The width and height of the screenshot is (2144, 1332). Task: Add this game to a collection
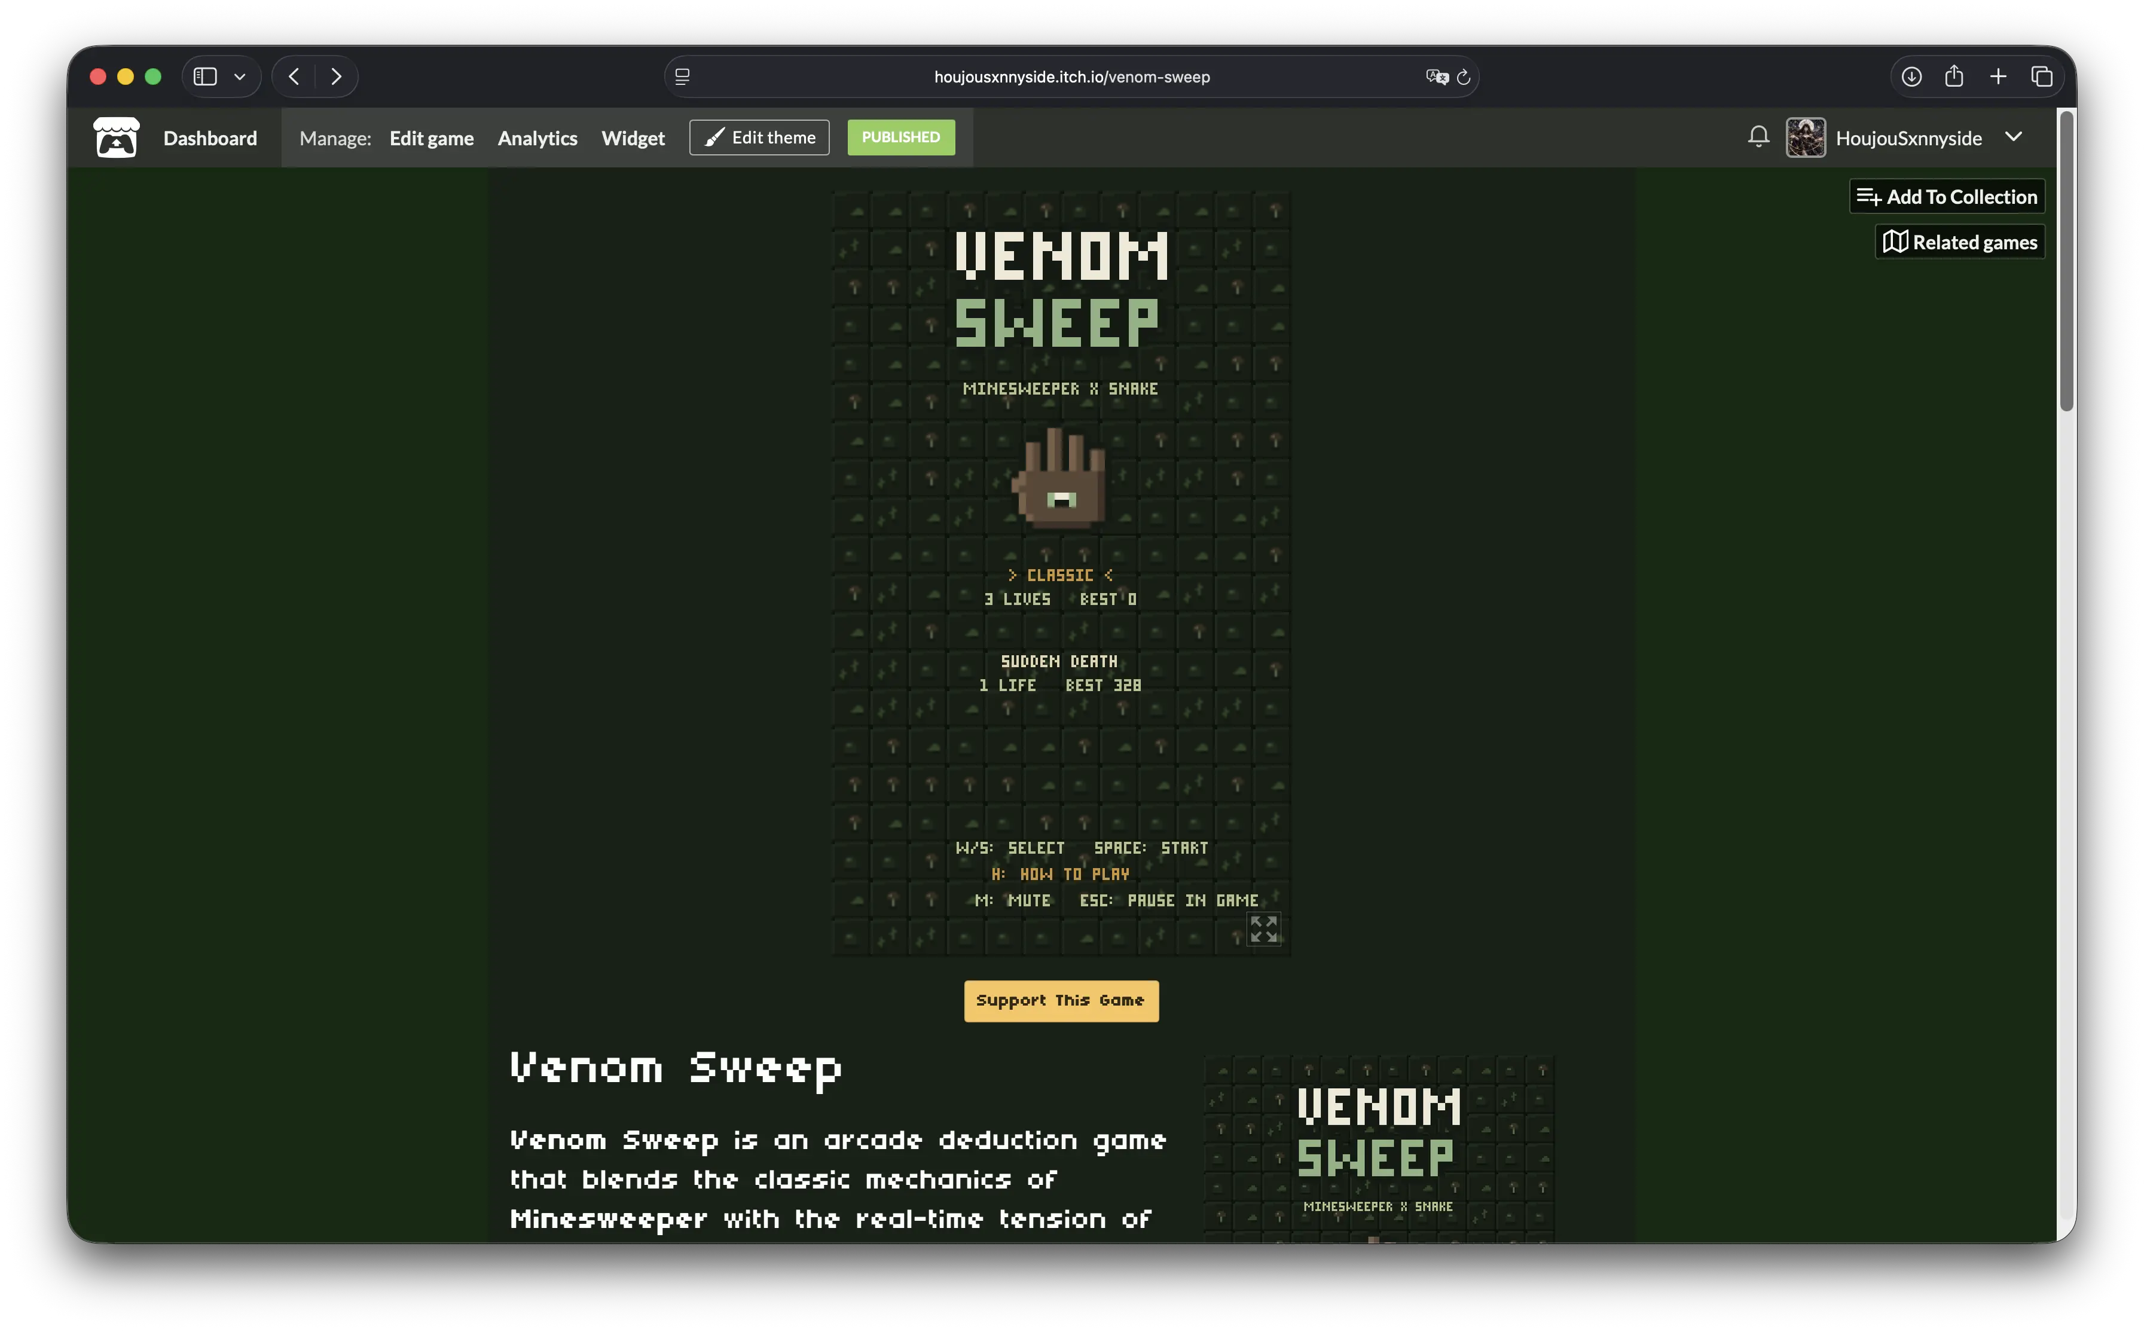1947,197
